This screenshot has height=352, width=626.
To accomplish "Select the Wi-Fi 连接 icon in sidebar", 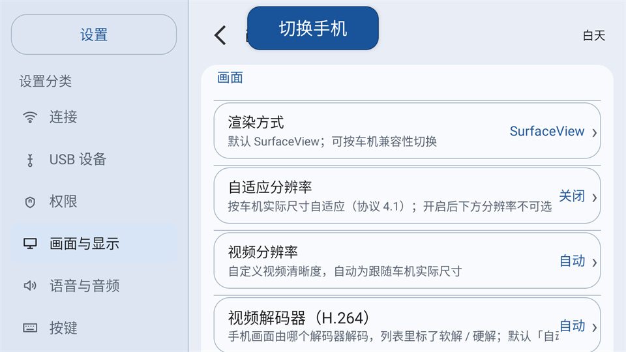I will (30, 117).
